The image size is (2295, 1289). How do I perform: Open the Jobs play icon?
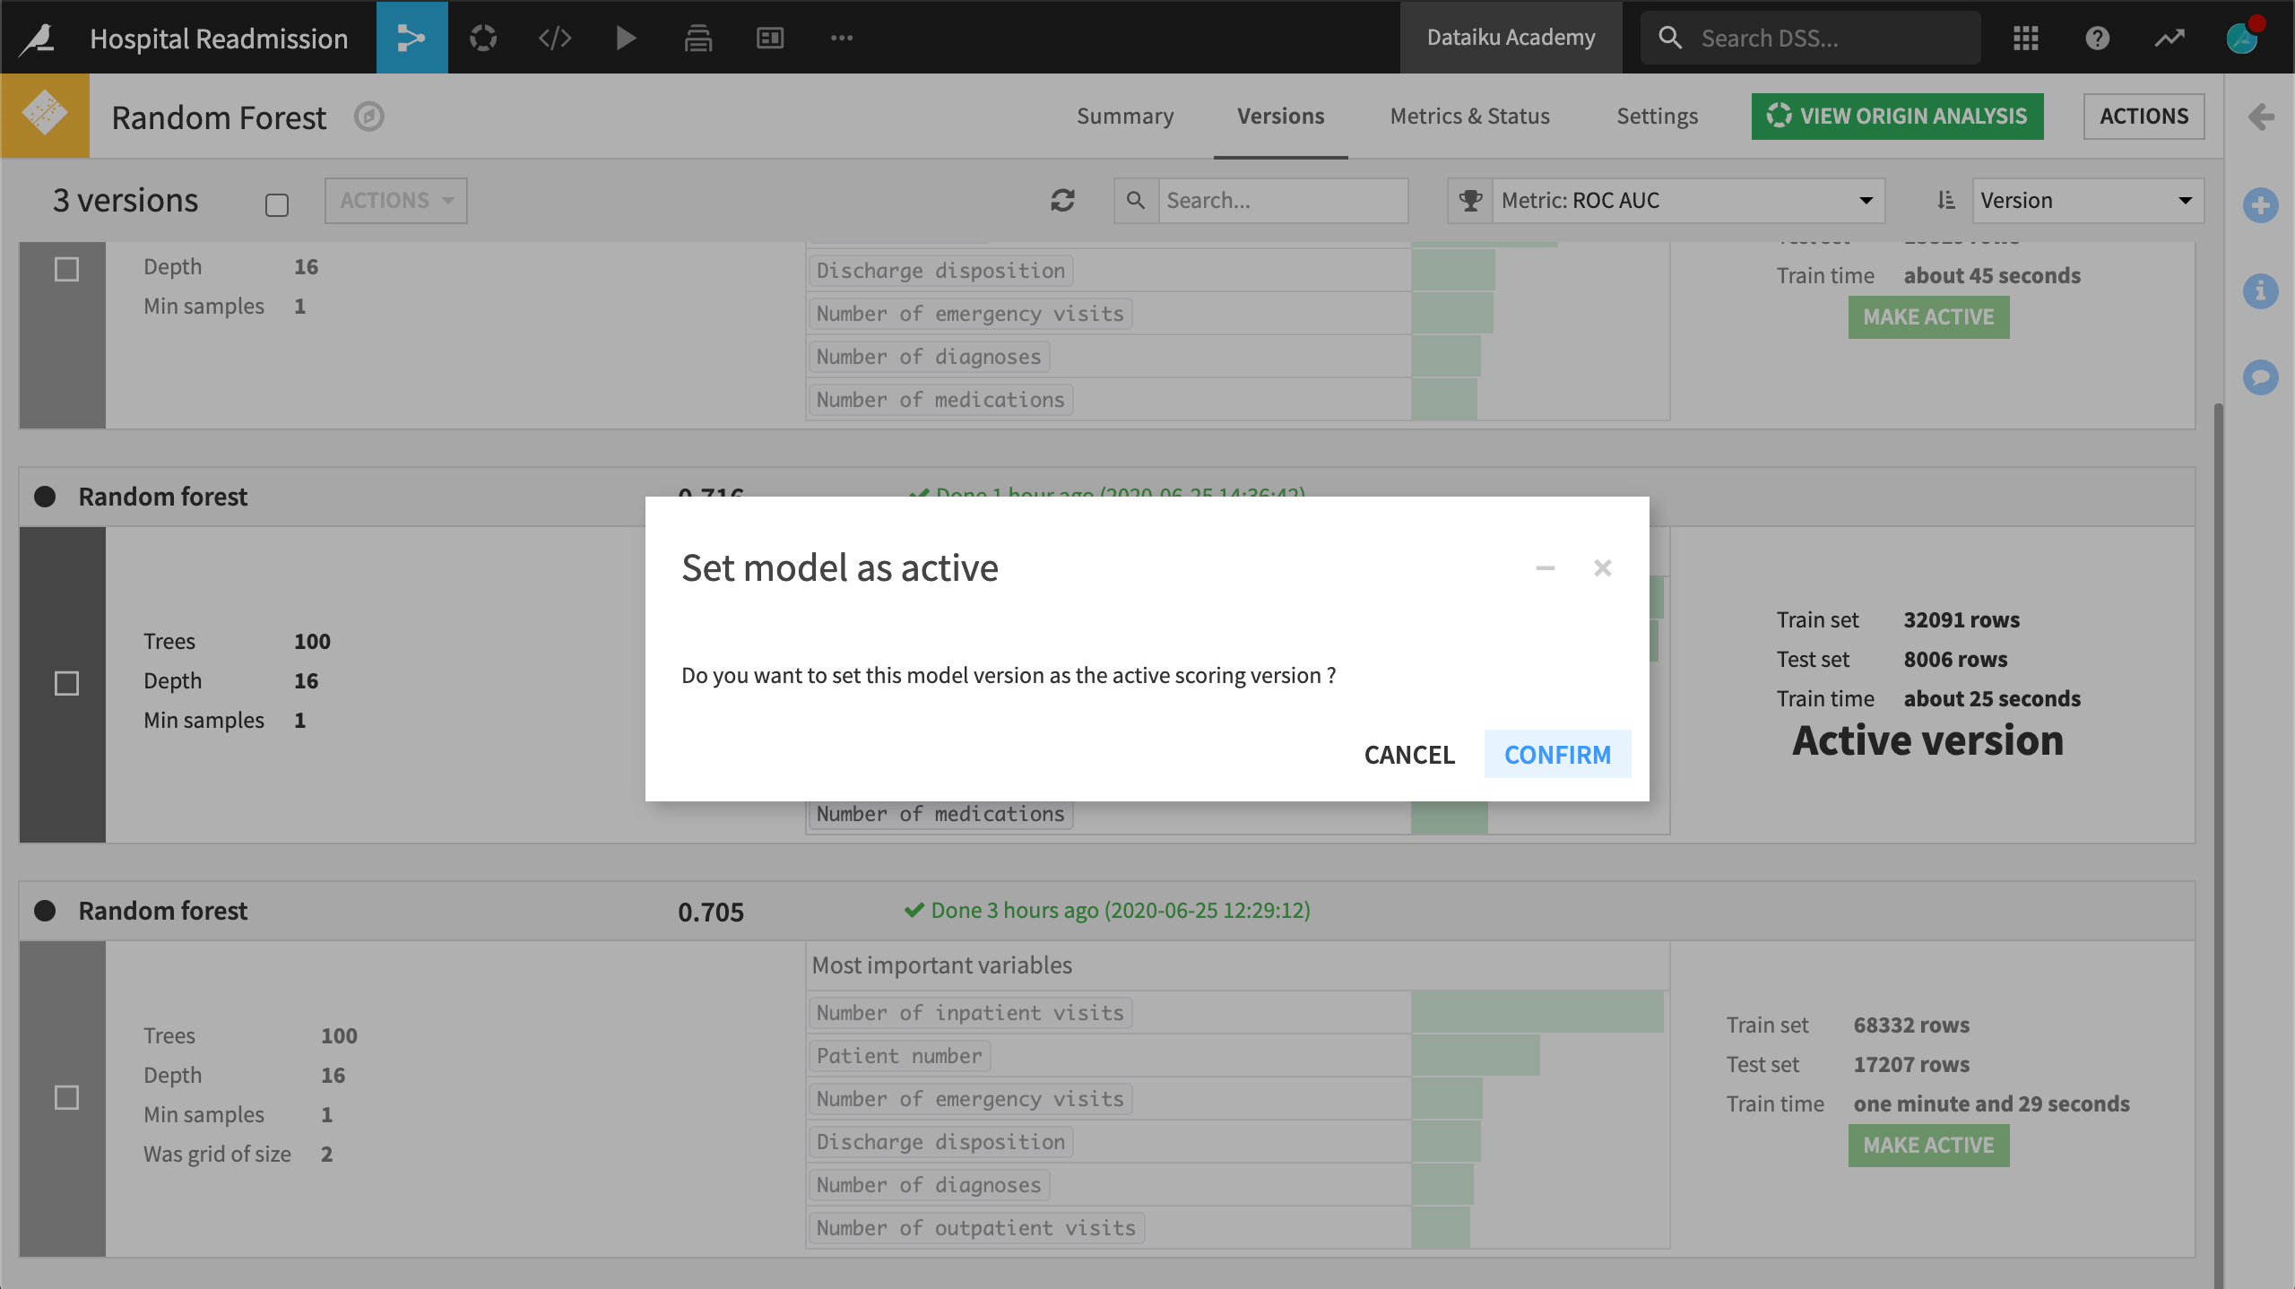tap(627, 38)
